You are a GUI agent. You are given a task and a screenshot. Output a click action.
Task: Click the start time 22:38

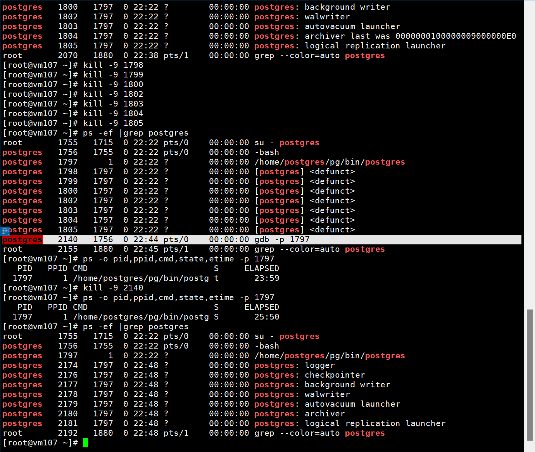(146, 55)
